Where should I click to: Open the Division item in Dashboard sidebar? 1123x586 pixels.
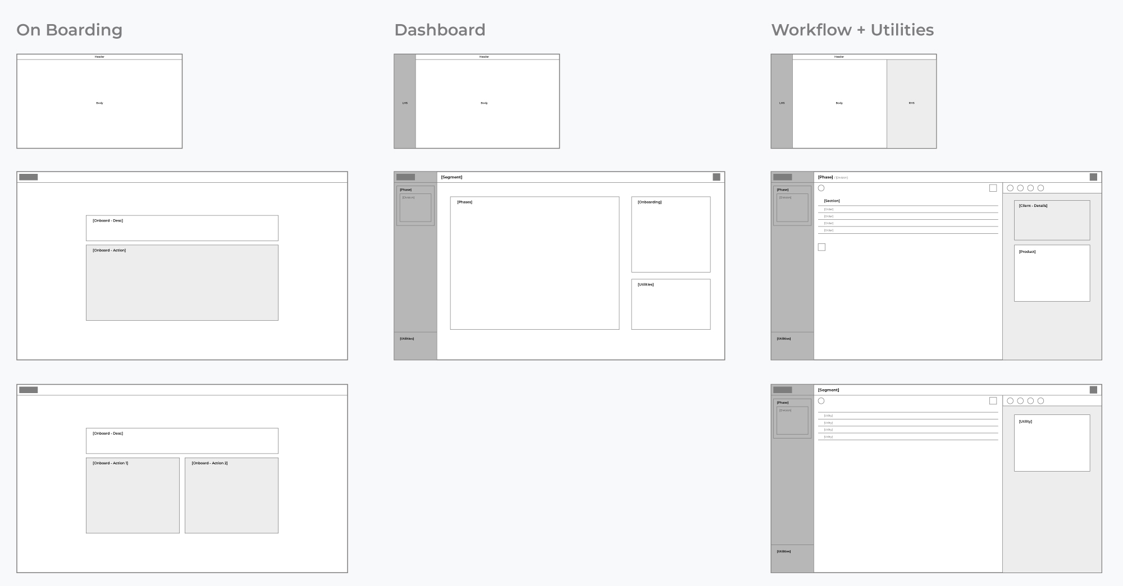point(415,208)
